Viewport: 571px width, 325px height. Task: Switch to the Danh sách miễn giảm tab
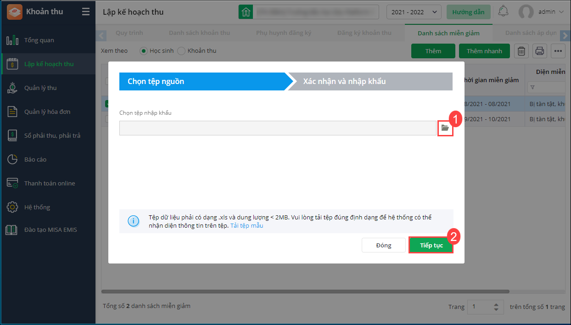click(x=448, y=33)
